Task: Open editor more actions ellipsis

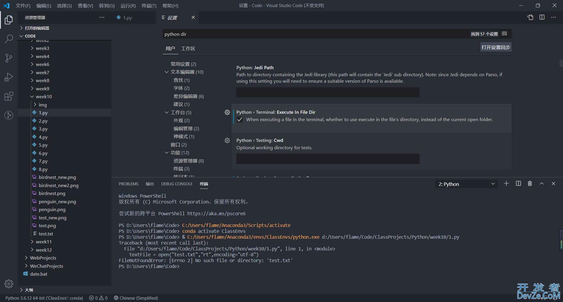Action: [x=553, y=17]
